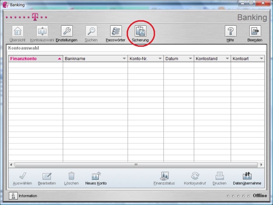273x205 pixels.
Task: Click the Bearbeiten edit icon
Action: 47,176
